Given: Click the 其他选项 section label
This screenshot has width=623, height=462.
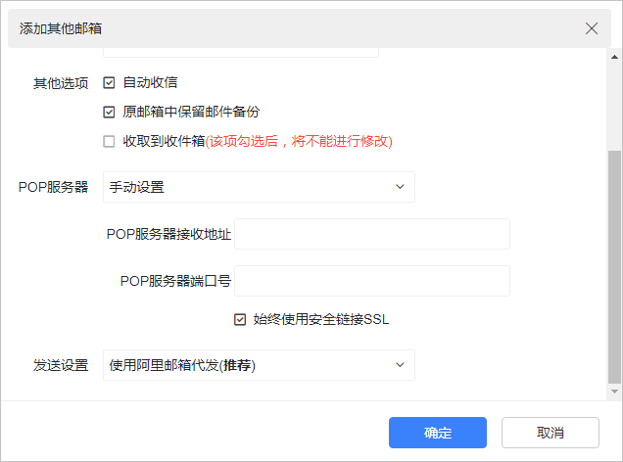Looking at the screenshot, I should (x=61, y=83).
